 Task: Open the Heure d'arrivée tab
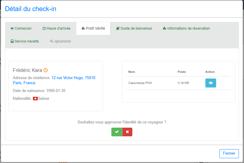[58, 28]
